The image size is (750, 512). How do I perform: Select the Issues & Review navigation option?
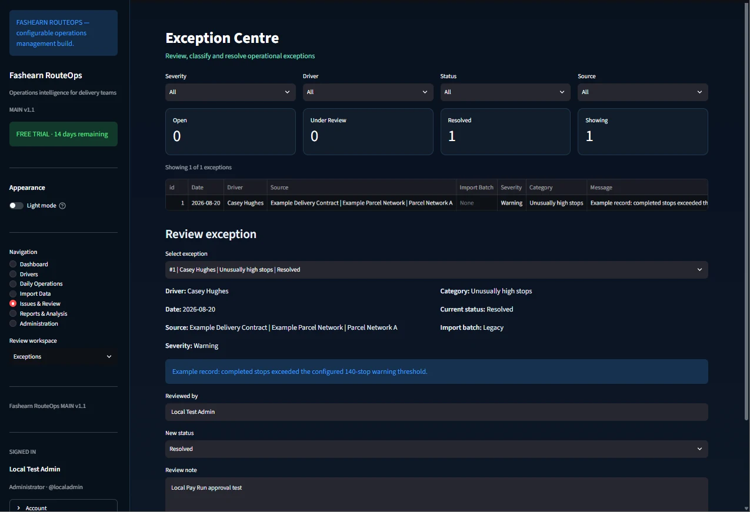pos(35,304)
